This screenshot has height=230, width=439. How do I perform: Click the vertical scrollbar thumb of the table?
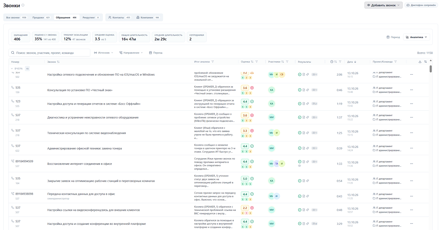(x=431, y=69)
